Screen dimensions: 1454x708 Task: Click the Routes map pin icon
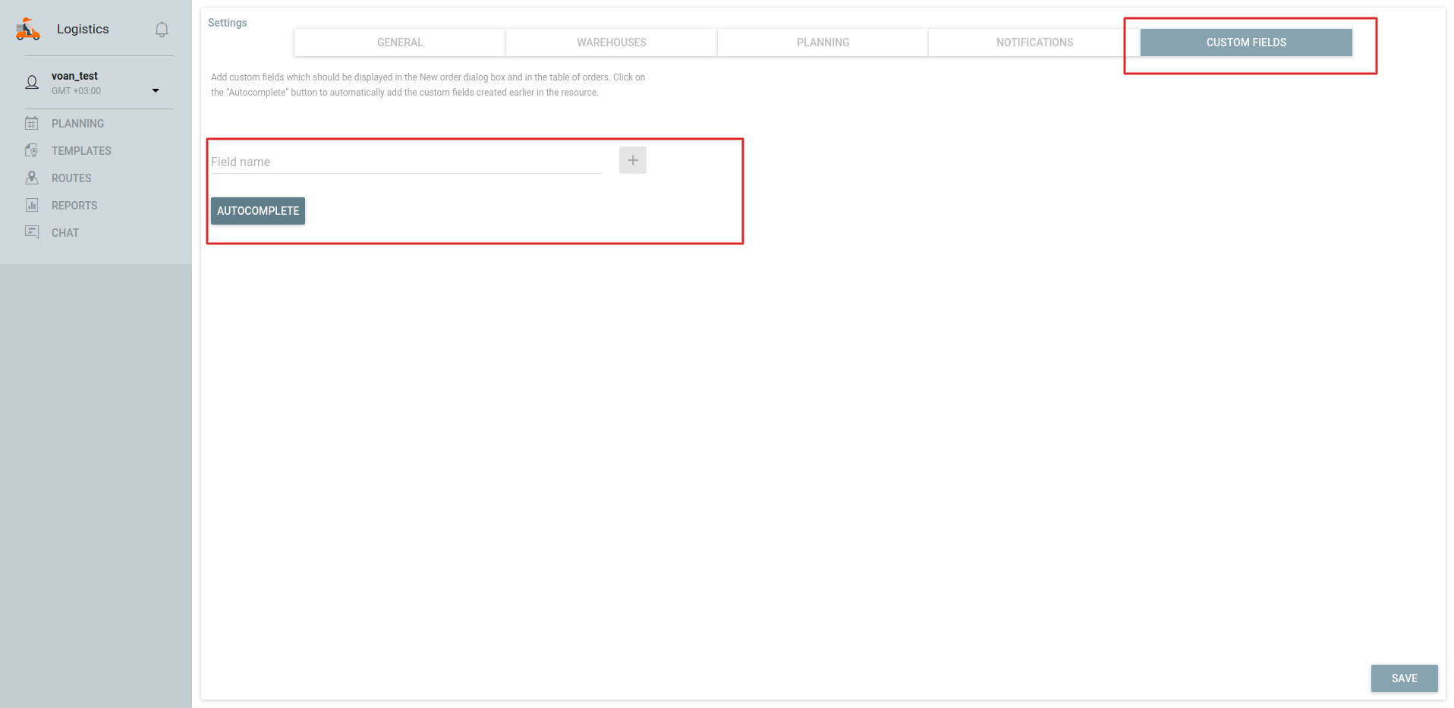[32, 178]
